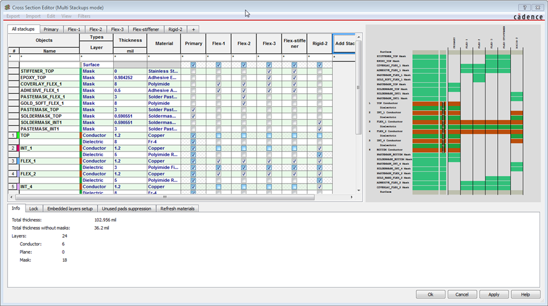The image size is (548, 306).
Task: Switch to the Flex-2 stackup tab
Action: coord(96,29)
